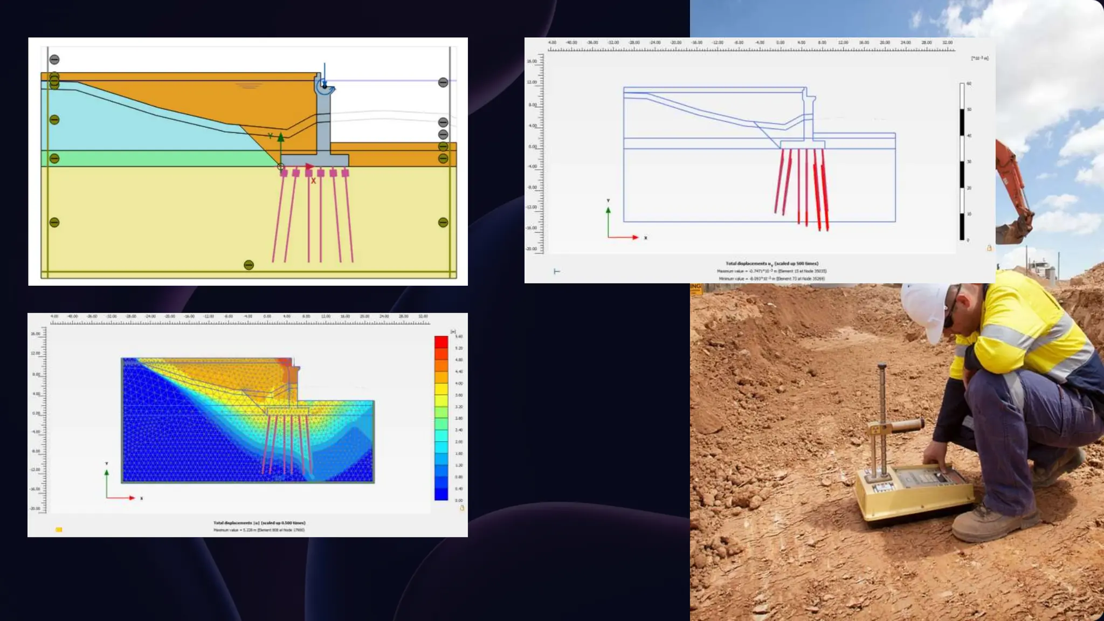The image size is (1104, 621).
Task: Select the olive marker in the green soil layer
Action: pyautogui.click(x=54, y=158)
